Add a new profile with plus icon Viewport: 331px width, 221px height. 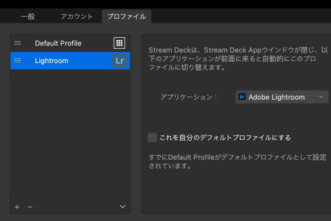point(17,207)
